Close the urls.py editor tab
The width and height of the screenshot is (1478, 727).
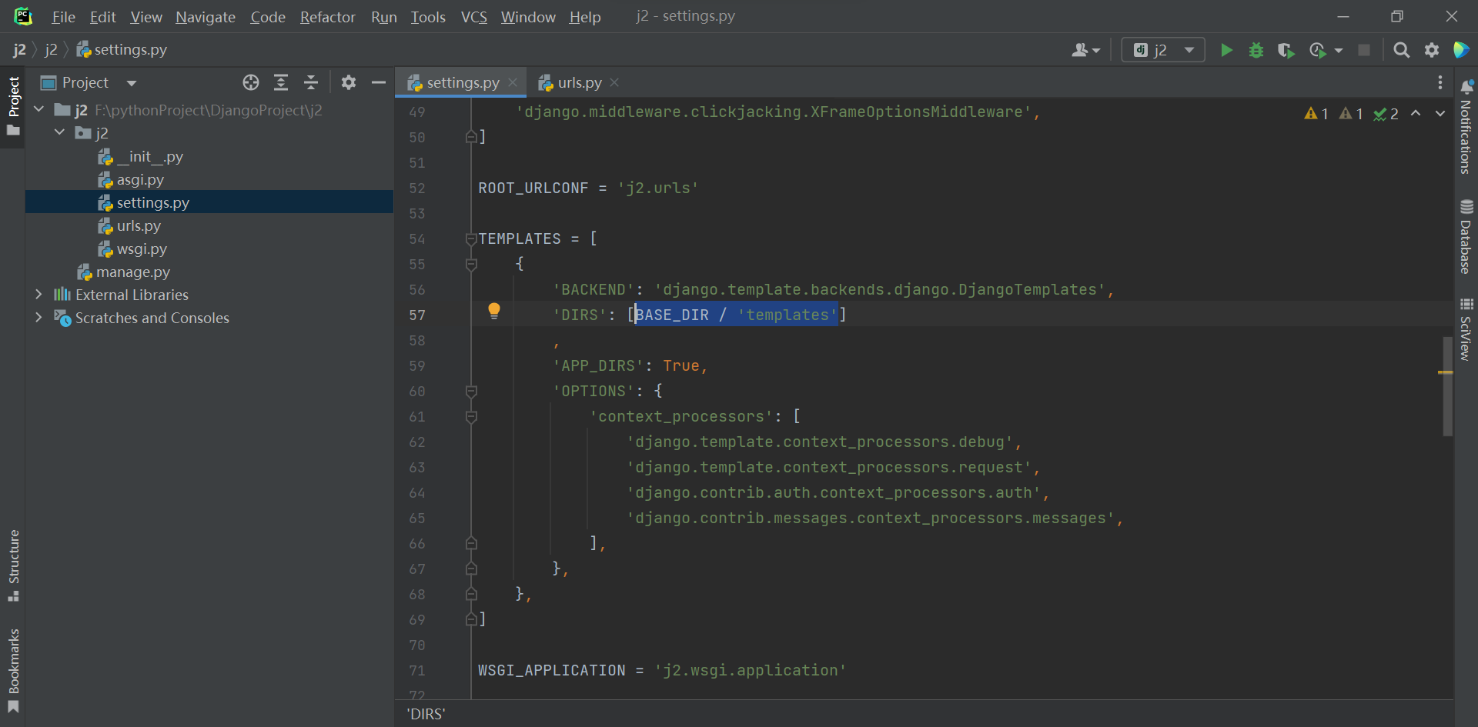pyautogui.click(x=614, y=82)
